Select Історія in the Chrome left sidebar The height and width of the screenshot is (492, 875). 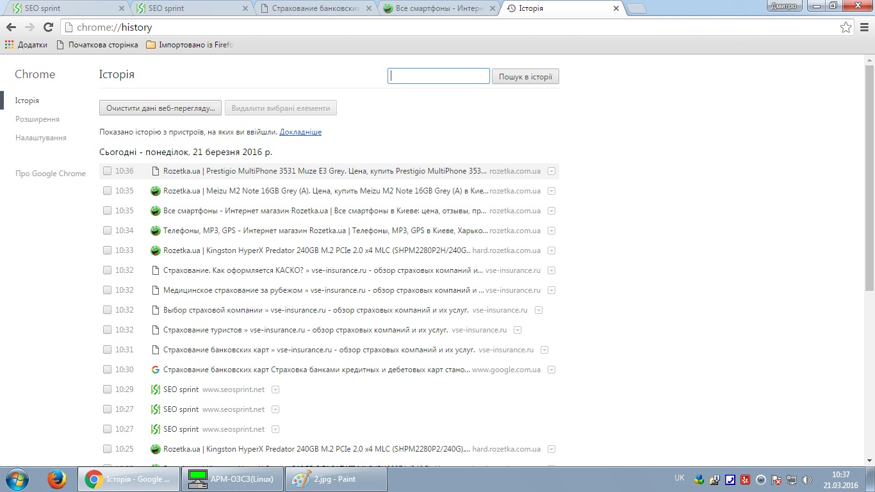tap(27, 101)
